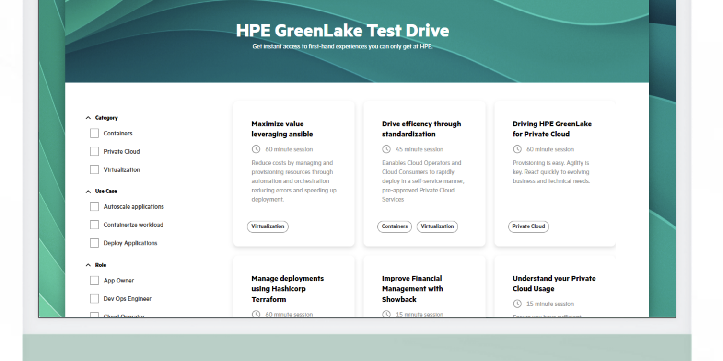Open Understand your Private Cloud Usage title

tap(554, 283)
